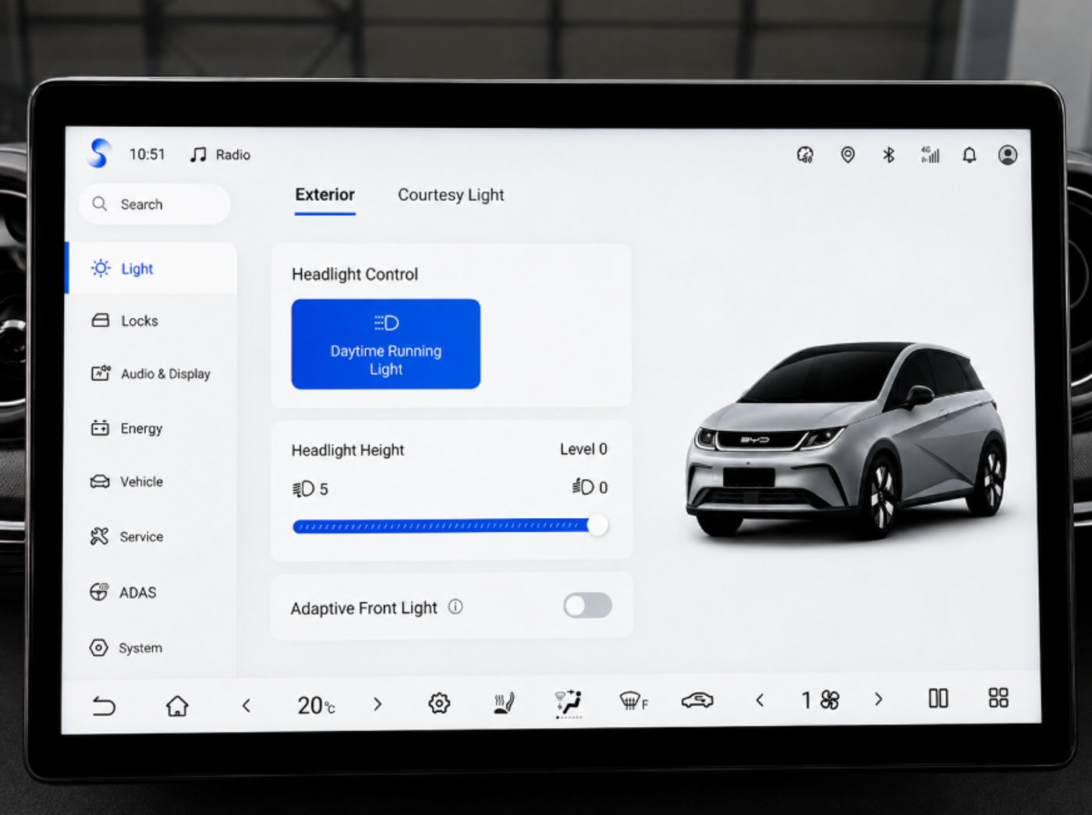
Task: Tap the fan speed indicator
Action: pyautogui.click(x=820, y=700)
